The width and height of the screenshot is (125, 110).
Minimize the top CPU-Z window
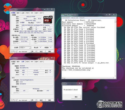45,9
